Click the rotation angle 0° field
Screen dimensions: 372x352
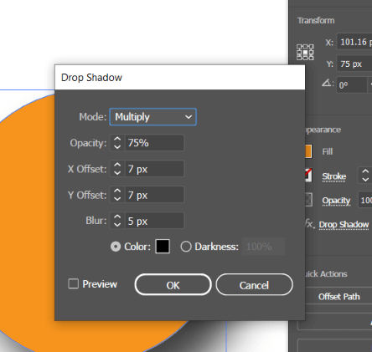pyautogui.click(x=352, y=85)
